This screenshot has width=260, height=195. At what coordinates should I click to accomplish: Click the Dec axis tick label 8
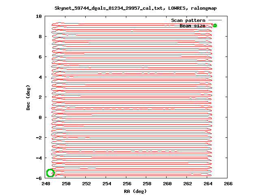[x=40, y=37]
